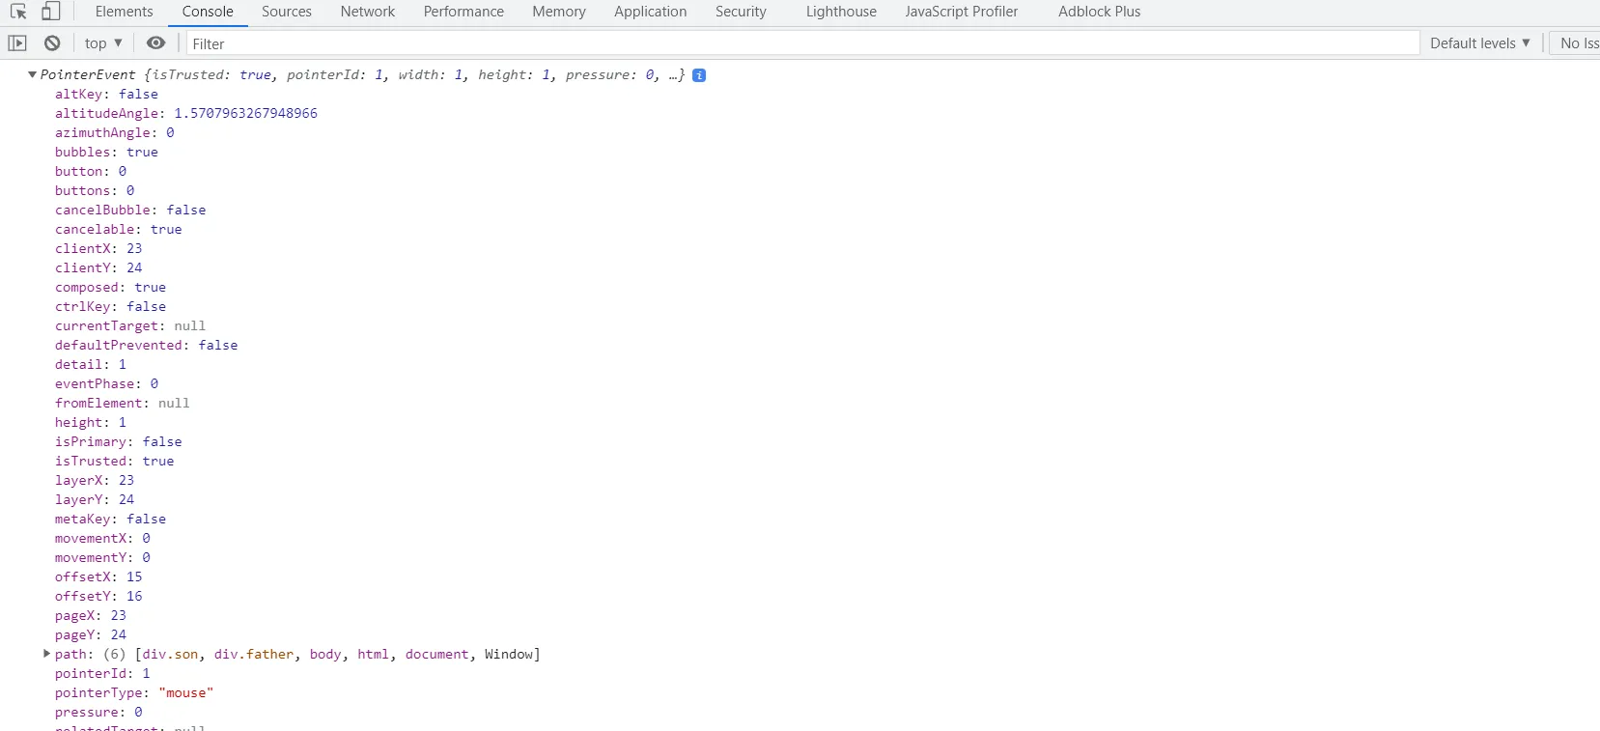1600x731 pixels.
Task: Select the offsetY: 16 property row
Action: point(98,597)
